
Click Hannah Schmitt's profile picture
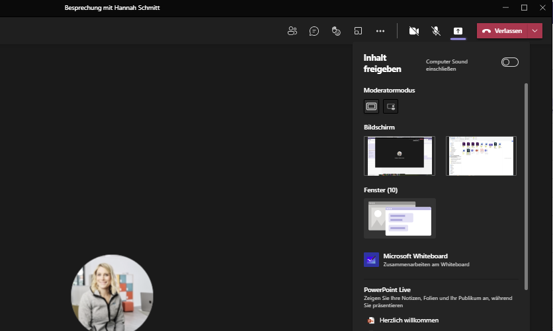112,293
